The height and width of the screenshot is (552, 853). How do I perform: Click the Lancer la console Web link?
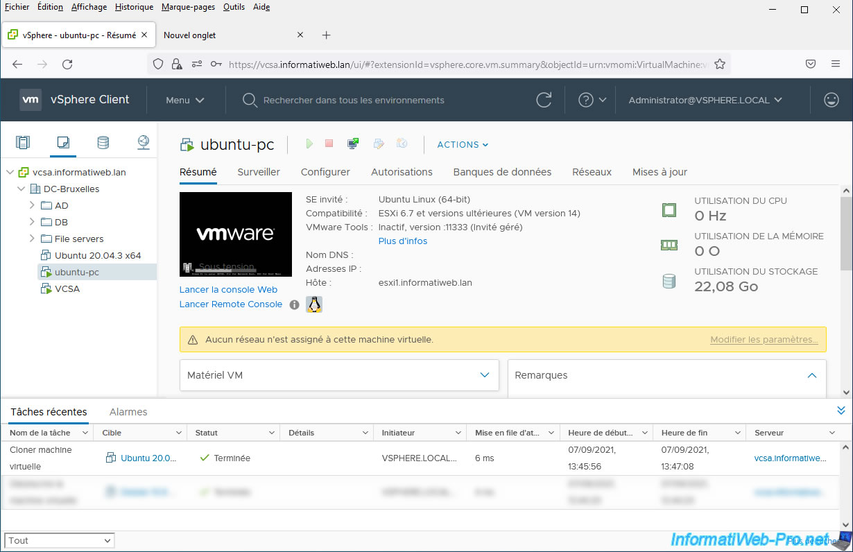[228, 290]
